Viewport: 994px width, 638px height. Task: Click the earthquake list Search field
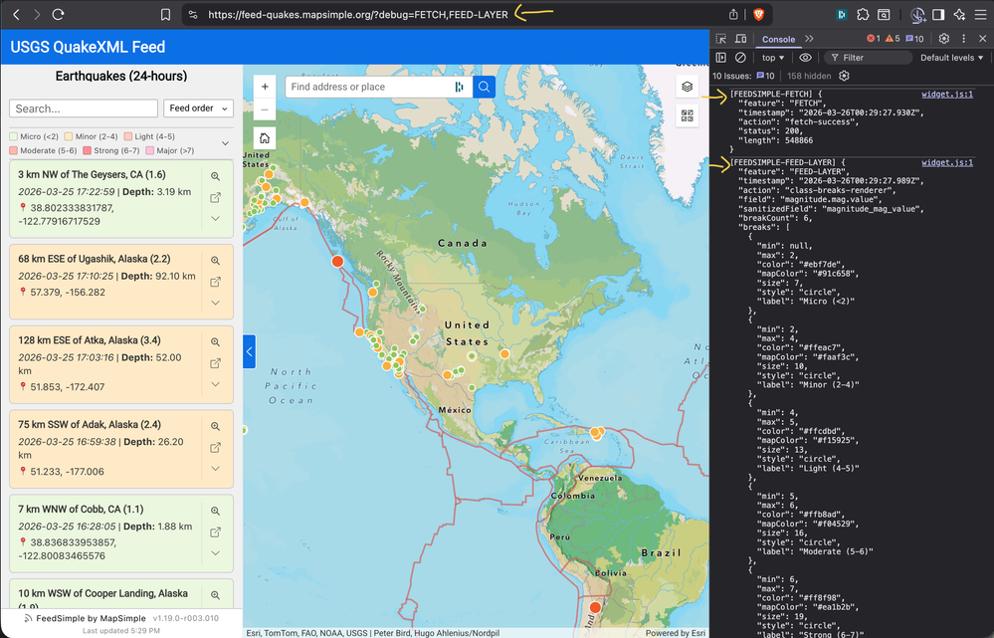83,108
